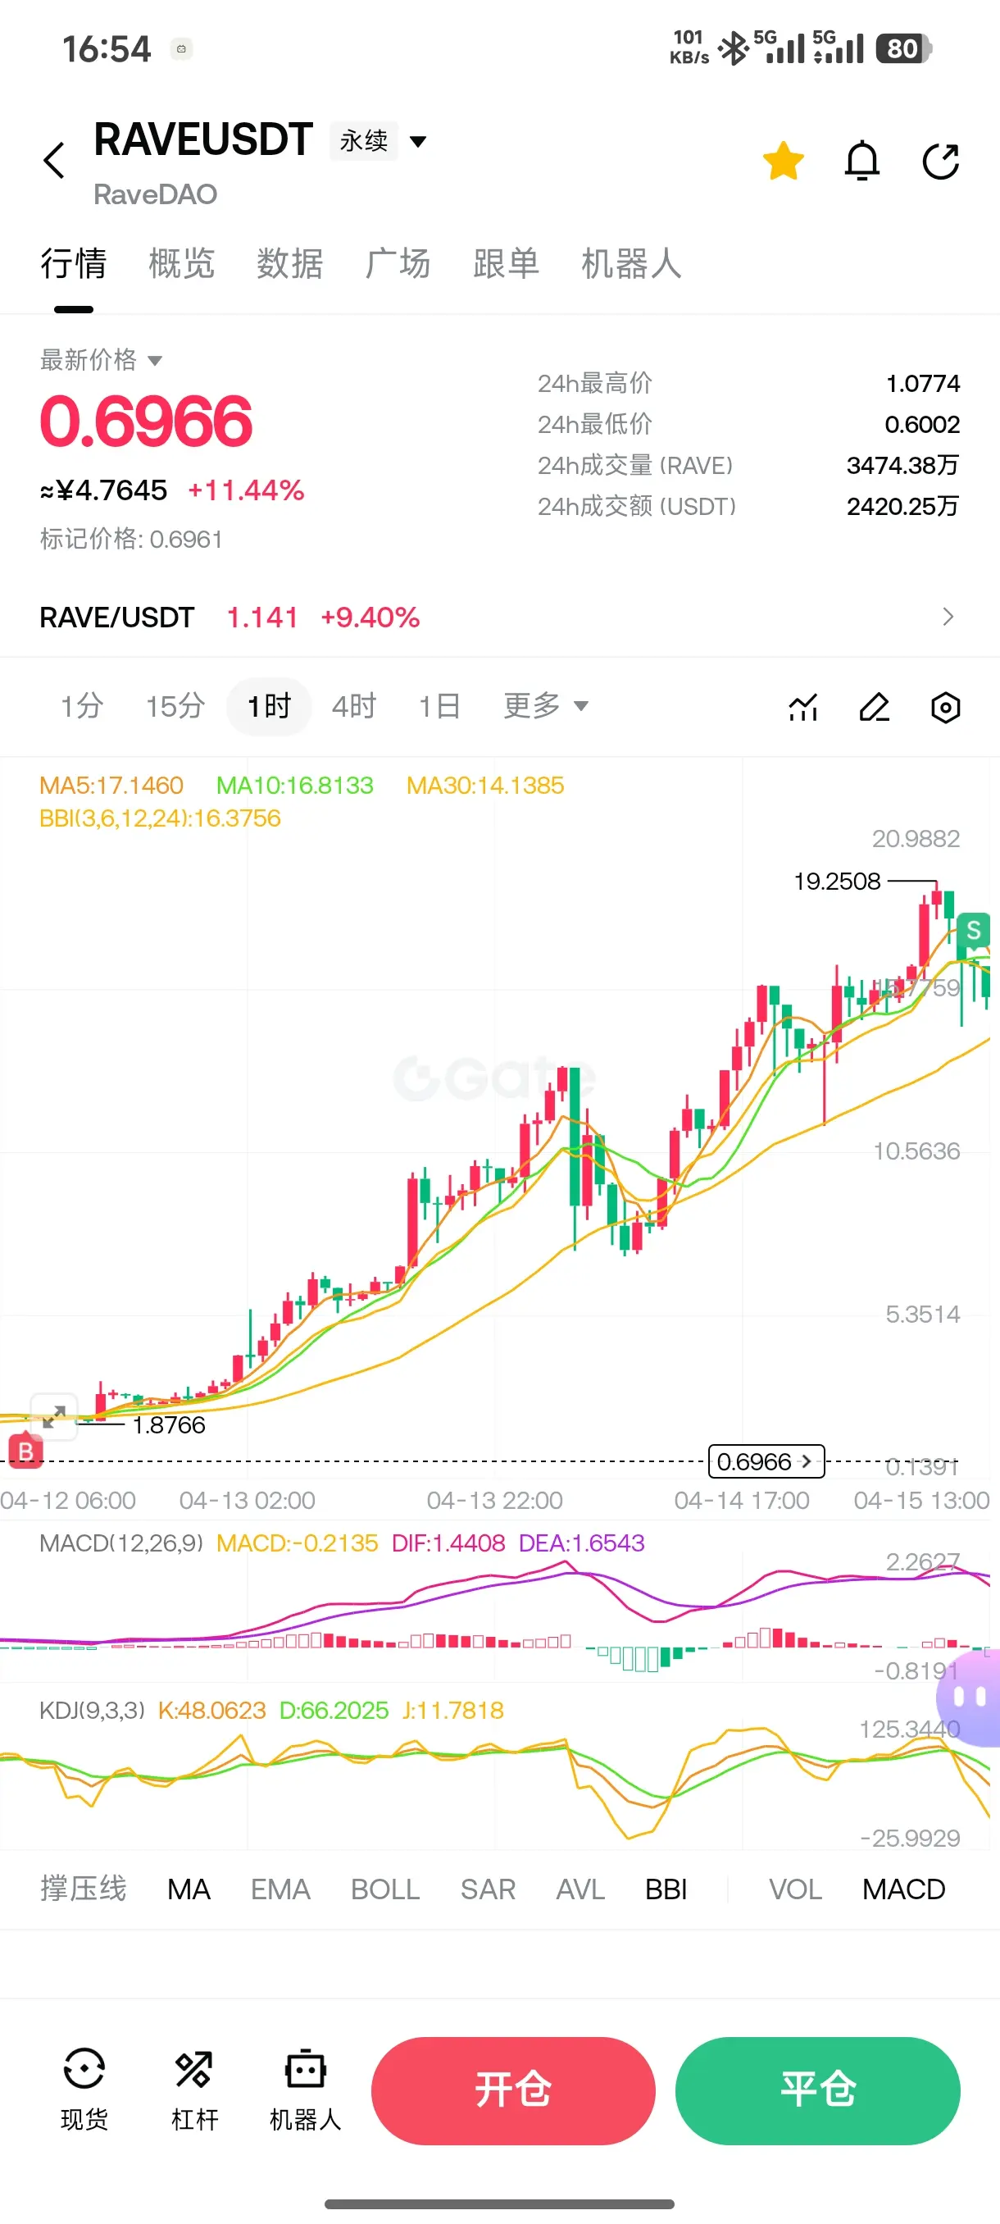Select the drawing pencil tool

[x=874, y=707]
